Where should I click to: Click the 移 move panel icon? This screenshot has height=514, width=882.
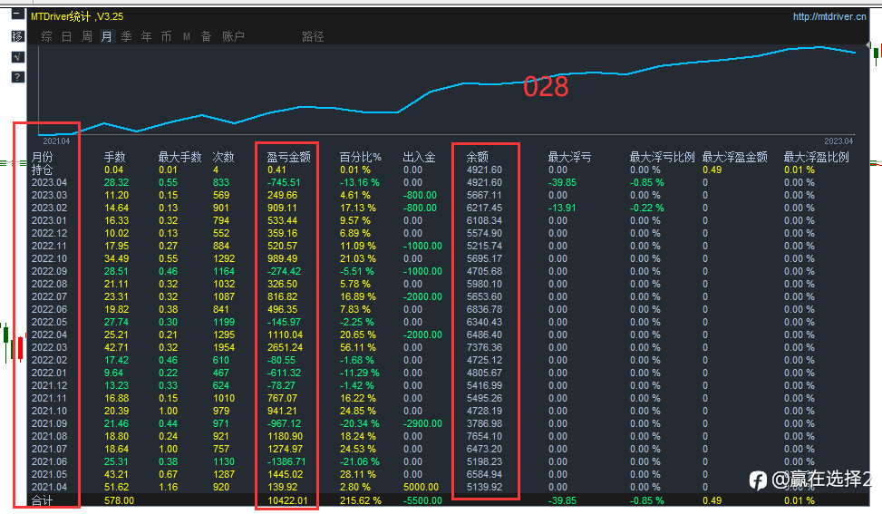[17, 36]
